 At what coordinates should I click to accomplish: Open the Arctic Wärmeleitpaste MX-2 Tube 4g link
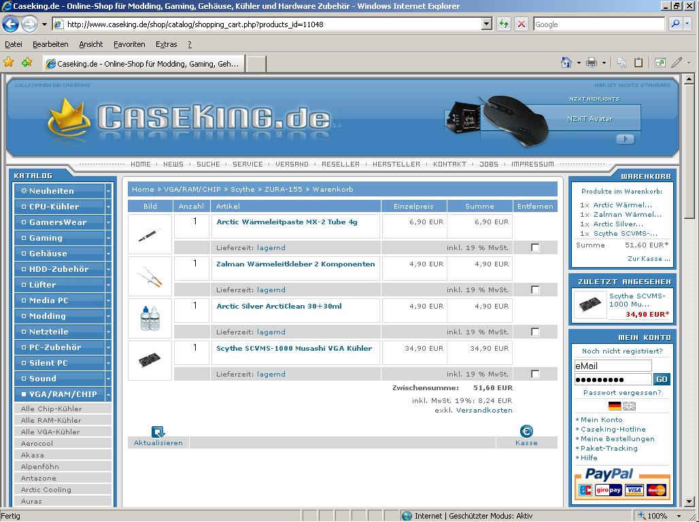pyautogui.click(x=287, y=222)
